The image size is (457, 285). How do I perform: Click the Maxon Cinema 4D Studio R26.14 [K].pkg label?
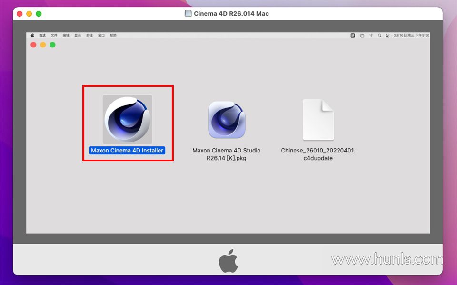tap(227, 154)
